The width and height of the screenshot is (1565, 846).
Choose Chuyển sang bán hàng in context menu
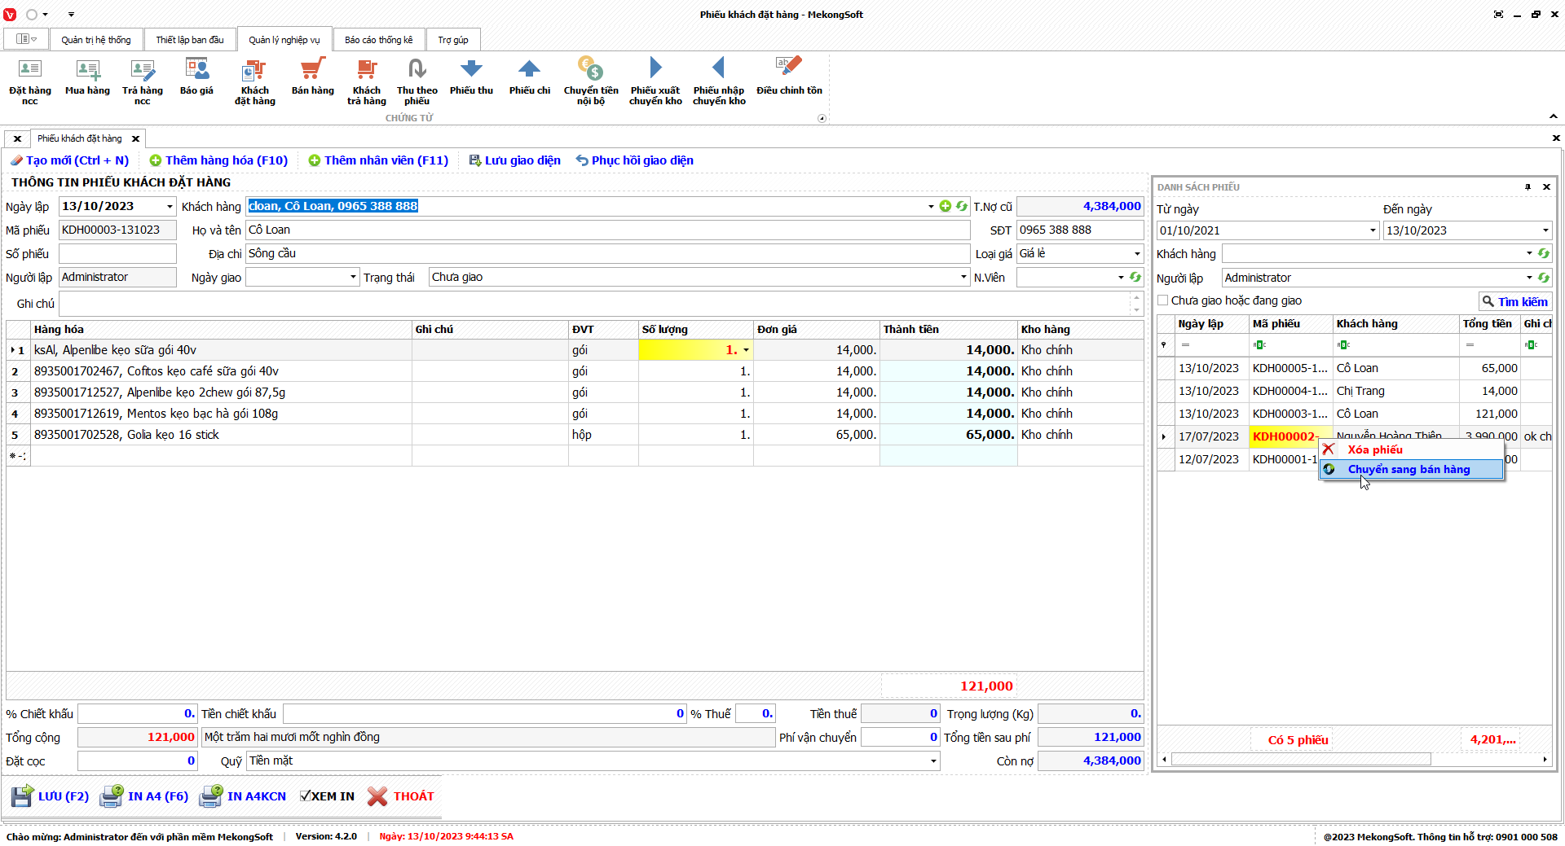(x=1408, y=470)
